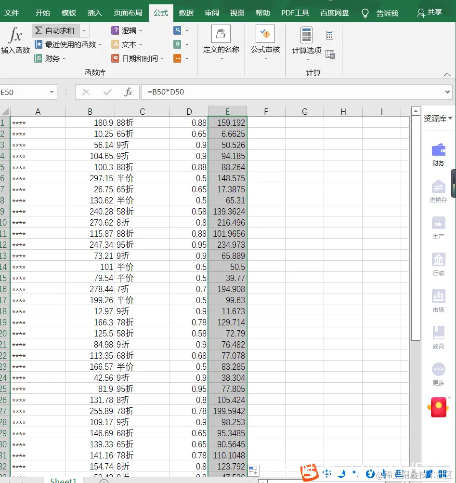Switch to the Insert (插入) tab
This screenshot has height=483, width=456.
tap(94, 13)
